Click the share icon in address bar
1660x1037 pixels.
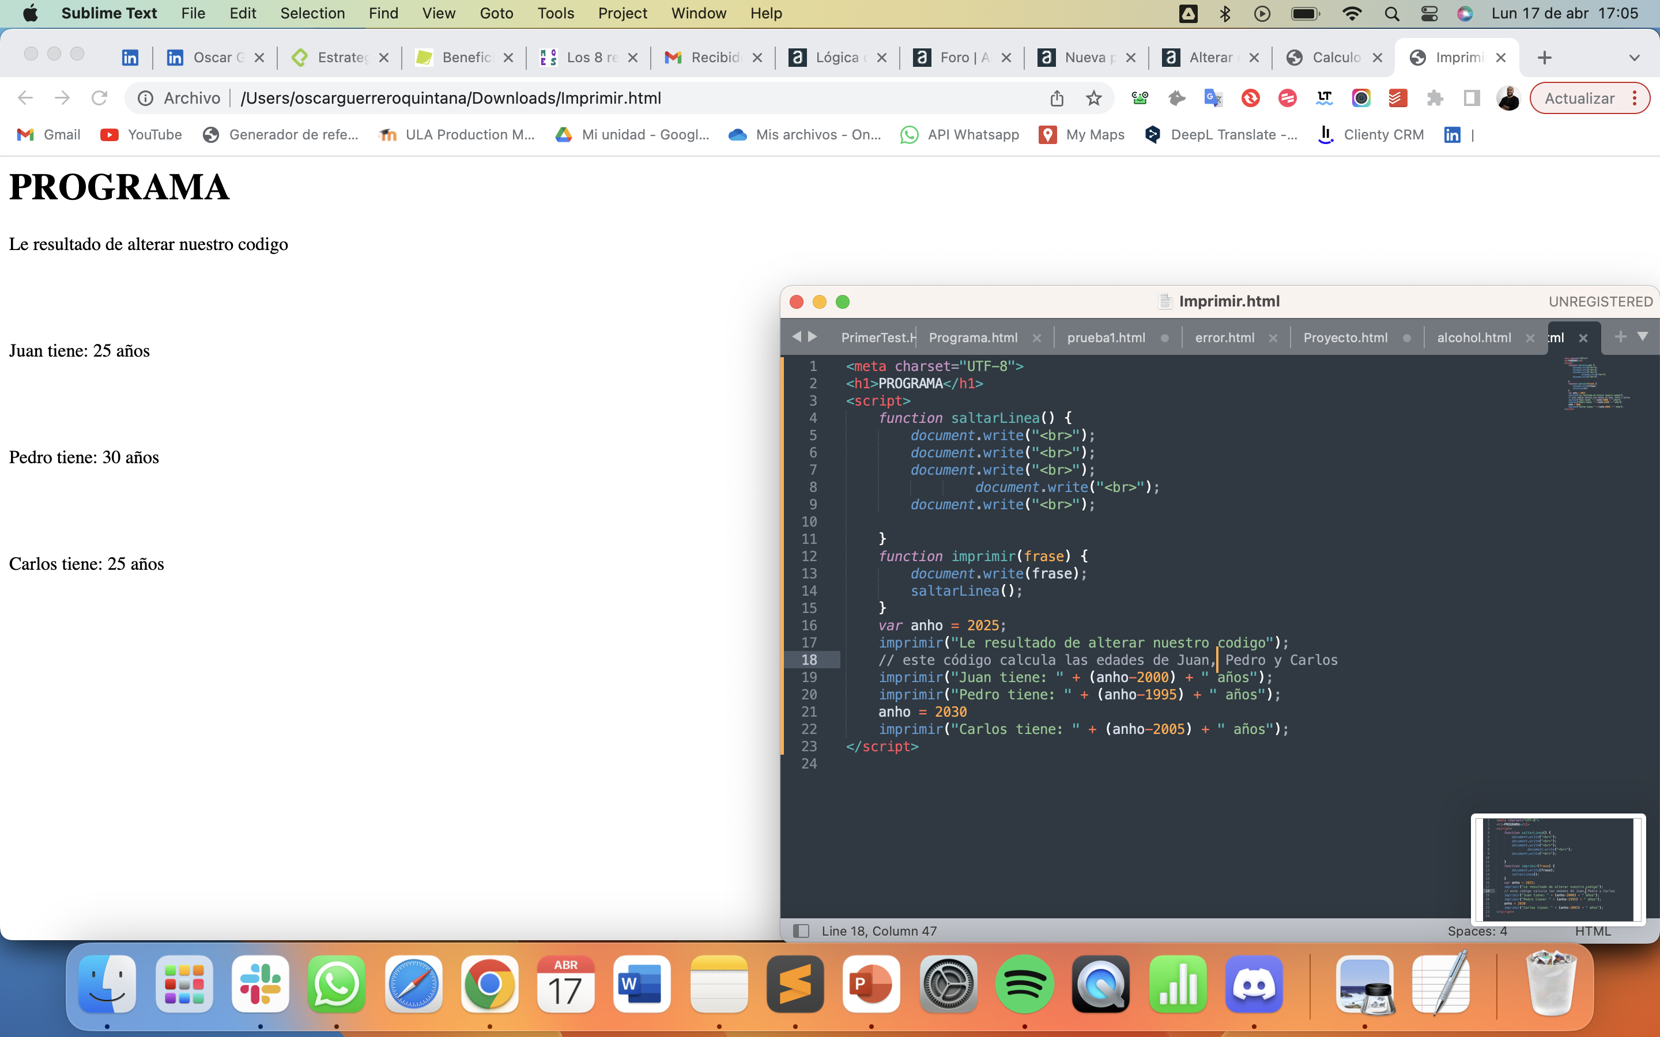(1057, 98)
